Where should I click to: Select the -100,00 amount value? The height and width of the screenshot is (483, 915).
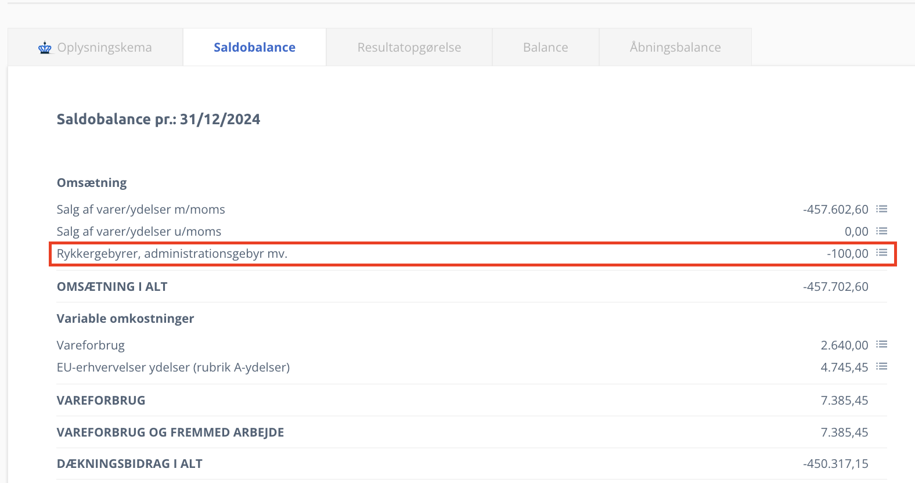tap(847, 254)
